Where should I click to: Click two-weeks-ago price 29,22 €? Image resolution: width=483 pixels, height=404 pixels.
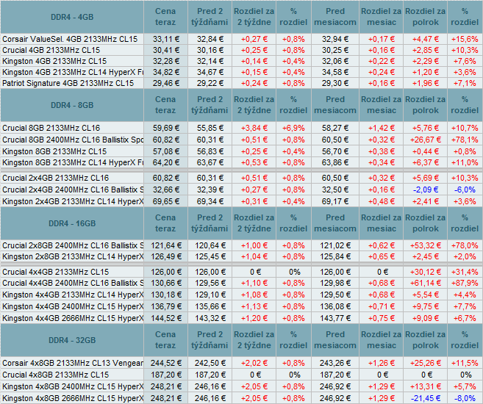tap(210, 84)
